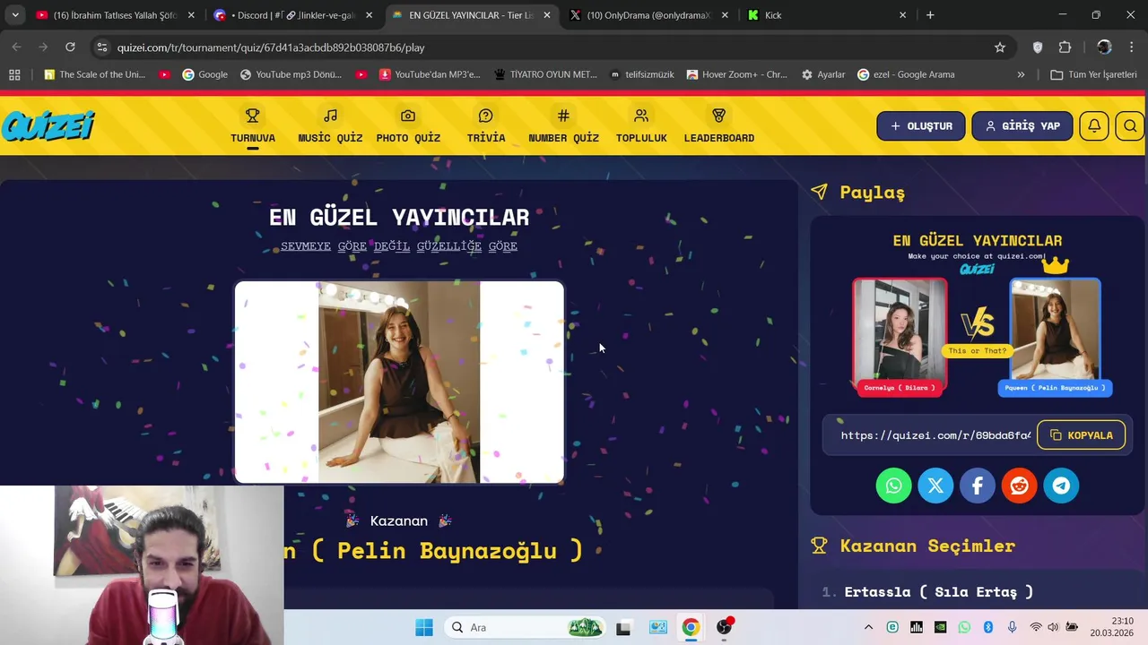Share via WhatsApp icon
The width and height of the screenshot is (1148, 645).
point(893,486)
